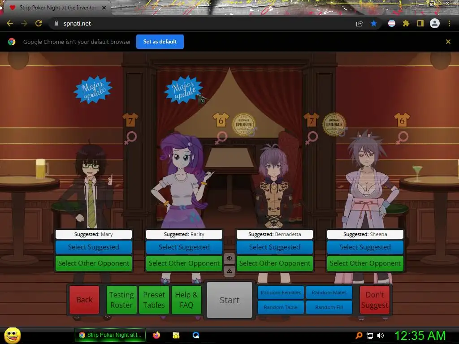Select Suggested opponent Mary
Image resolution: width=459 pixels, height=344 pixels.
pos(94,247)
